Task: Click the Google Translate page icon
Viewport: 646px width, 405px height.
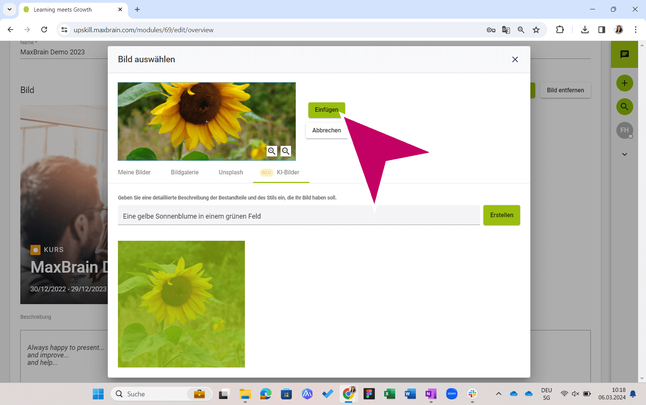Action: (x=506, y=30)
